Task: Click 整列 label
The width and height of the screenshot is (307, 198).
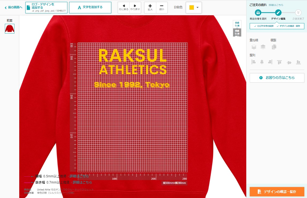Action: (252, 55)
